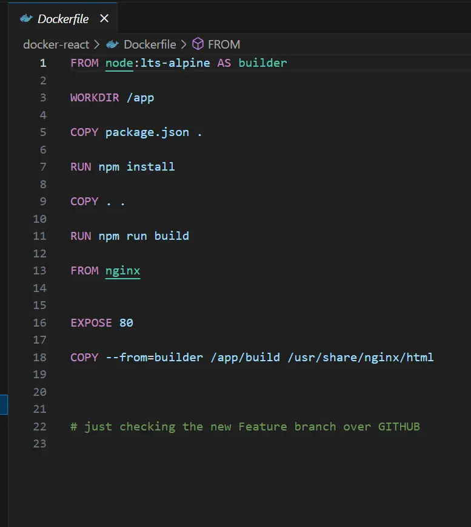Open the FROM symbol breadcrumb
This screenshot has width=471, height=527.
click(224, 44)
